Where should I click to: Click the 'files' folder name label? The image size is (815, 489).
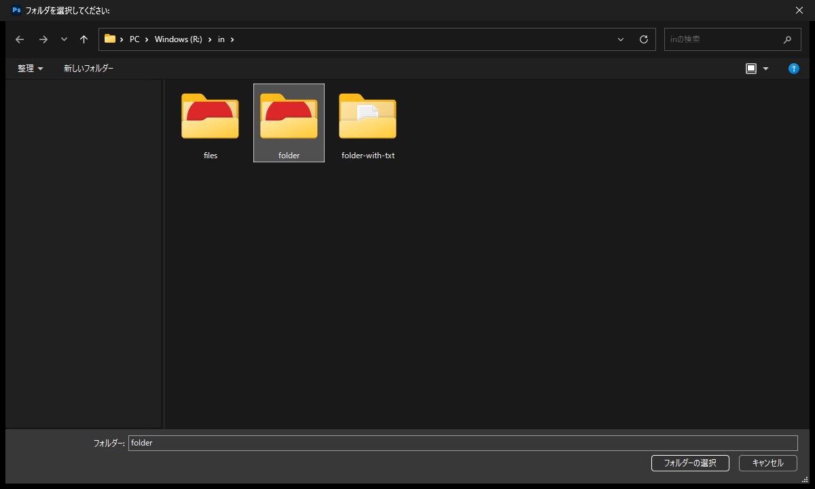(x=211, y=156)
